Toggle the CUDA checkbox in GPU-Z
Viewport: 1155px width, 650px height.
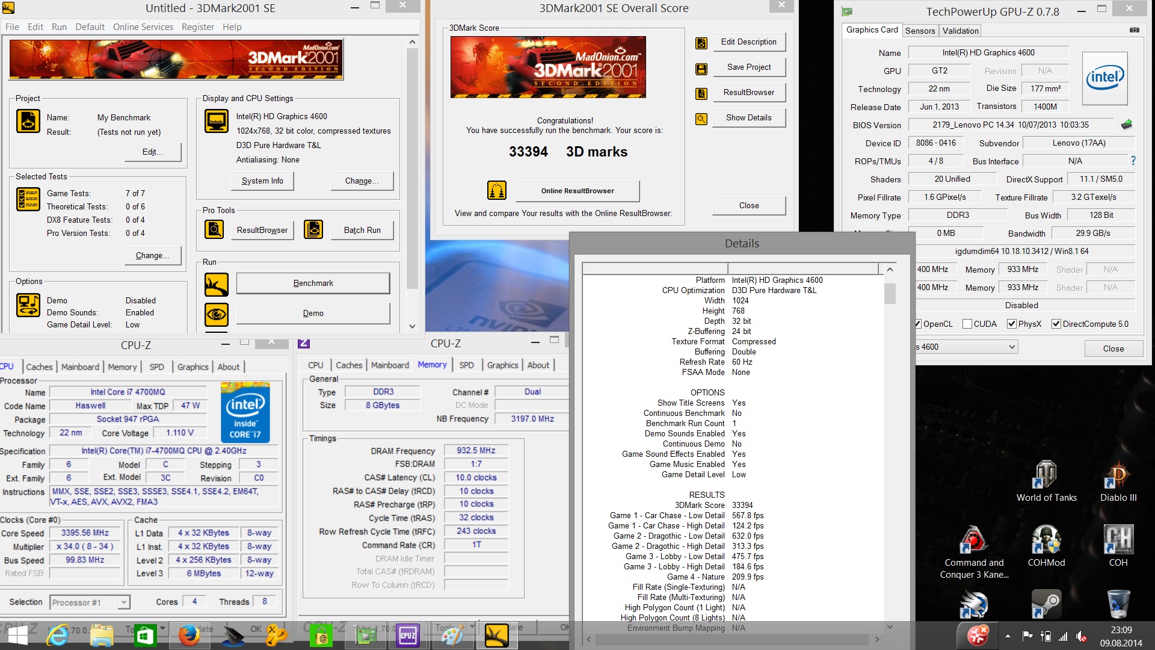click(x=967, y=324)
